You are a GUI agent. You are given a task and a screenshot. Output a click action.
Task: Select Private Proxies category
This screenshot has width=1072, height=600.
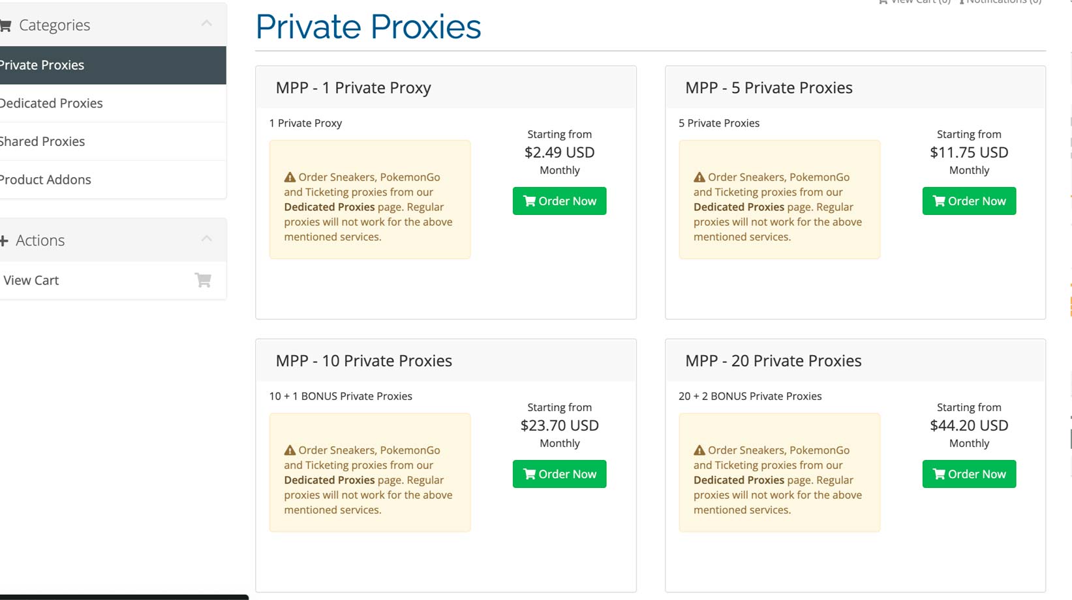pyautogui.click(x=42, y=65)
